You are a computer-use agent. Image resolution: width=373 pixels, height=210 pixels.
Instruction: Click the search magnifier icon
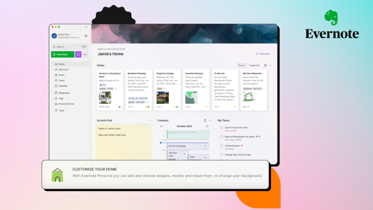coord(54,47)
